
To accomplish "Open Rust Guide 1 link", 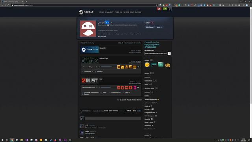I will tap(127, 92).
